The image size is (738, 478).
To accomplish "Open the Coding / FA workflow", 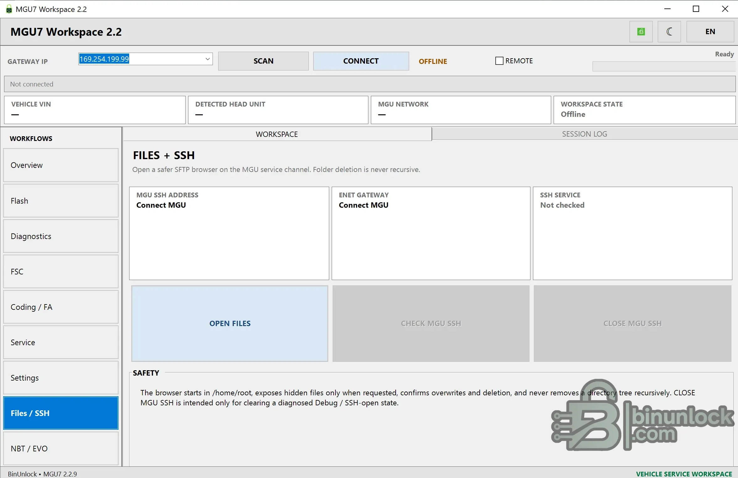I will coord(61,307).
